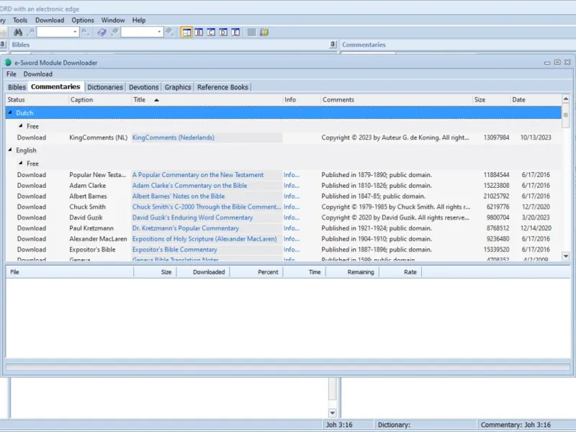Screen dimensions: 576x432
Task: Open David Guzik's Enduring Word Commentary link
Action: (x=192, y=217)
